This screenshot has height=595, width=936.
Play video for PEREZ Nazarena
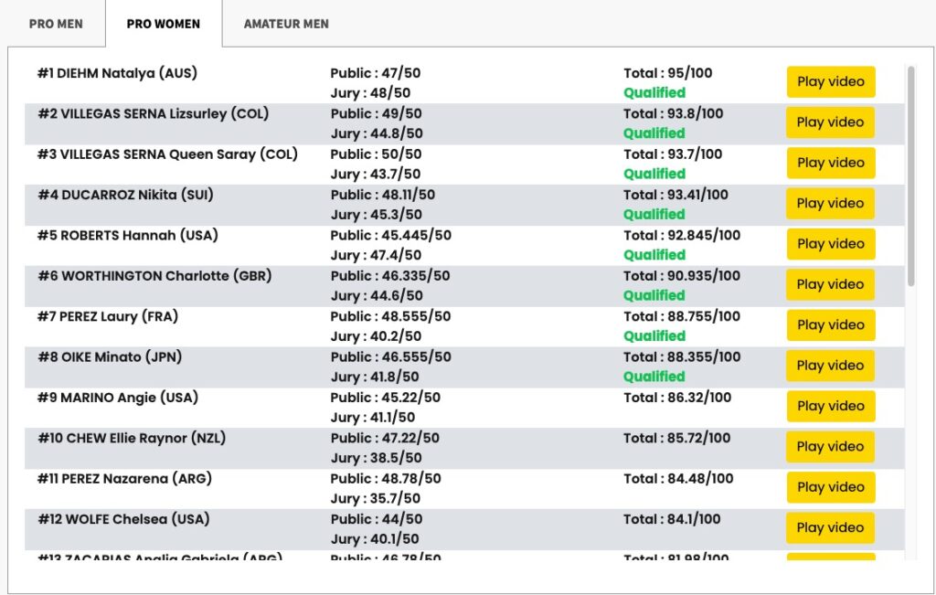830,487
